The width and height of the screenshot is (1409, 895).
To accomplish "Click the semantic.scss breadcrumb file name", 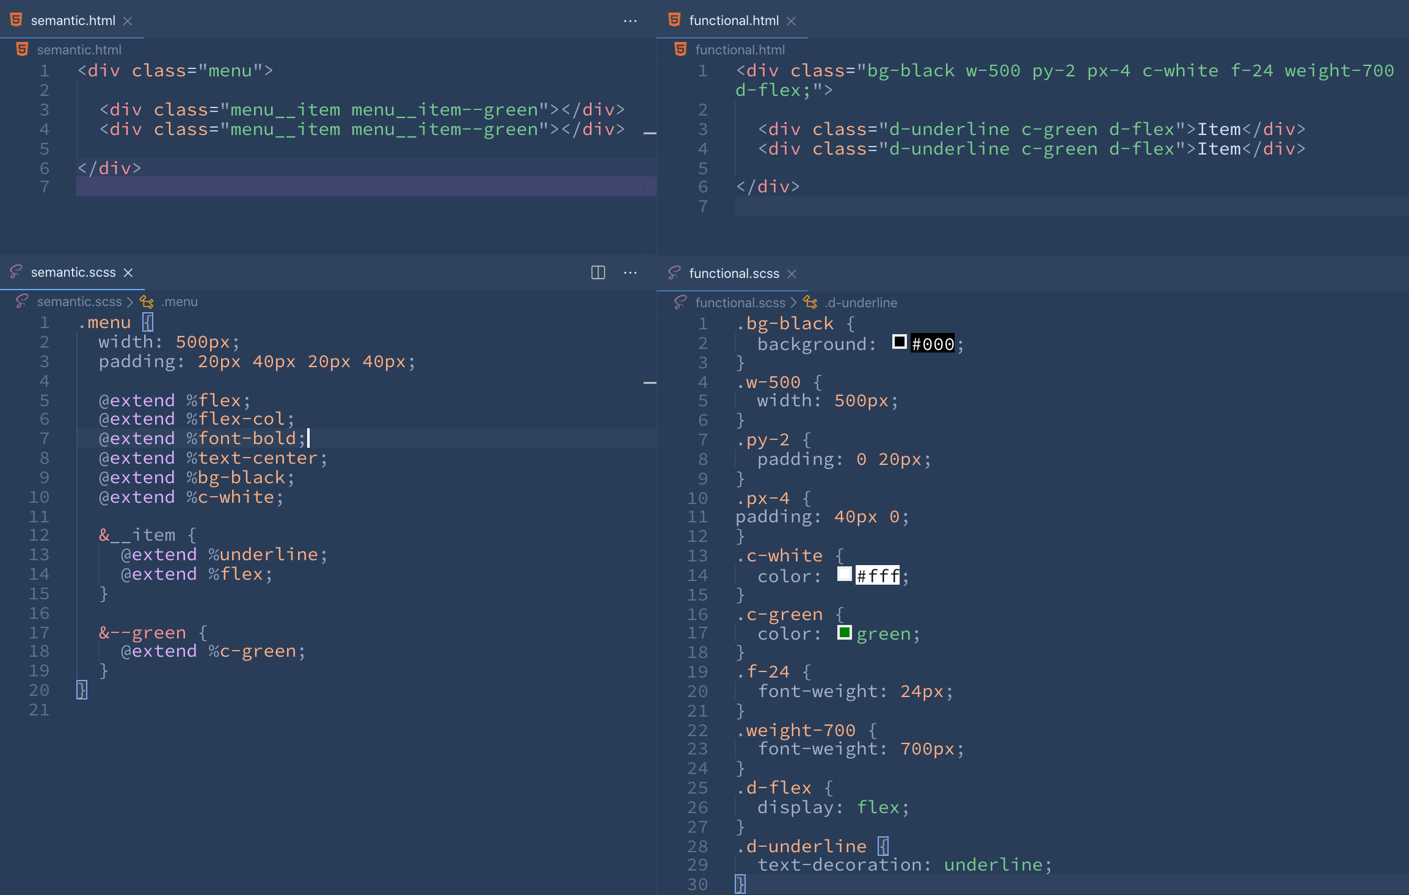I will tap(79, 302).
